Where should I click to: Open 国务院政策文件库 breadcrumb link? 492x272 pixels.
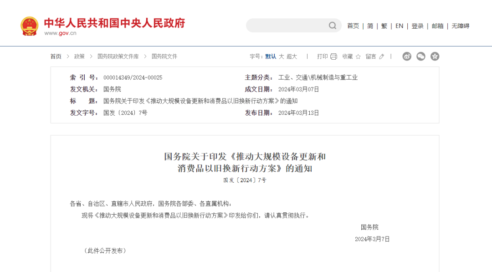[118, 56]
